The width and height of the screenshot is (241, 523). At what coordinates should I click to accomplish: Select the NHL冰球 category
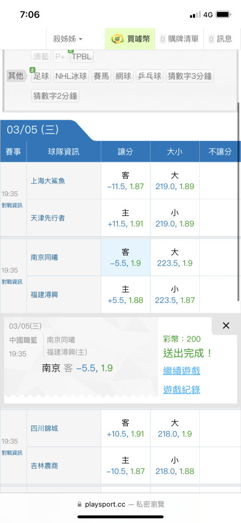click(71, 76)
